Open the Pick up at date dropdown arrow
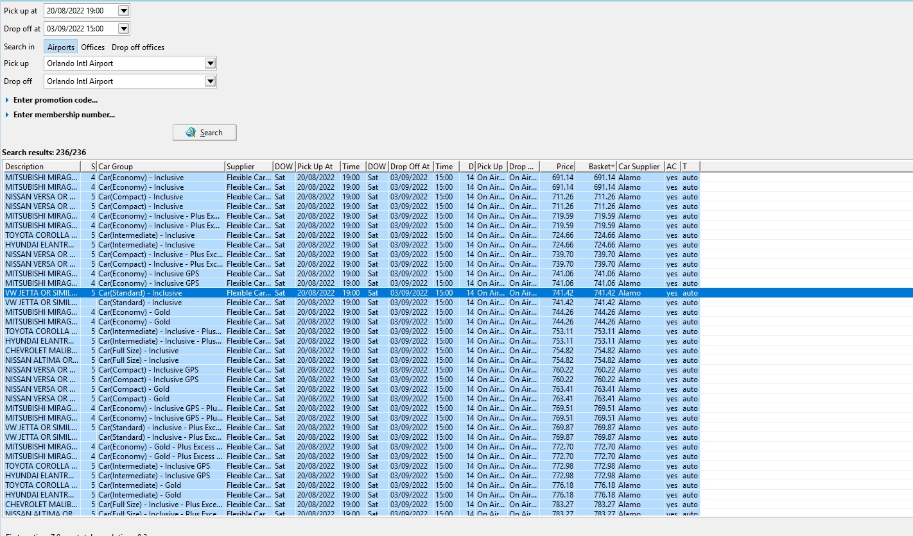Viewport: 913px width, 536px height. click(124, 11)
